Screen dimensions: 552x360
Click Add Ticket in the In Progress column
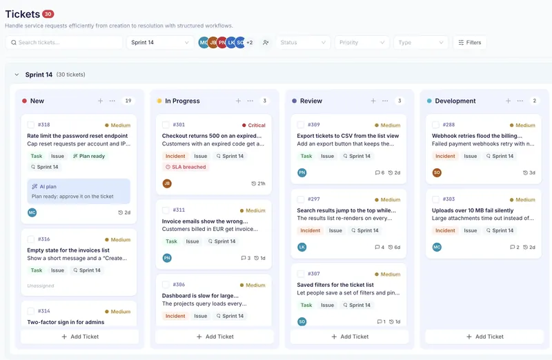(x=215, y=337)
